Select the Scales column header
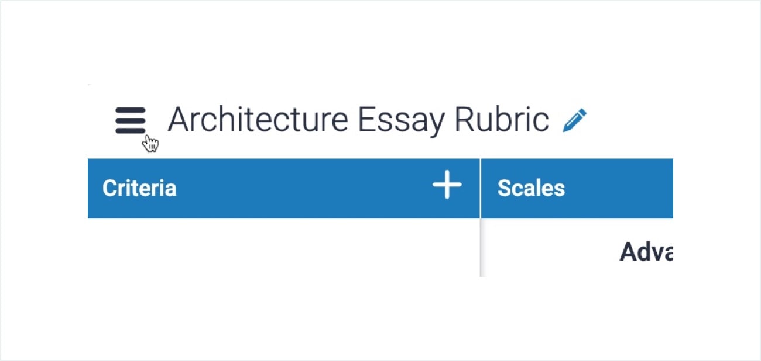The width and height of the screenshot is (761, 361). point(530,188)
